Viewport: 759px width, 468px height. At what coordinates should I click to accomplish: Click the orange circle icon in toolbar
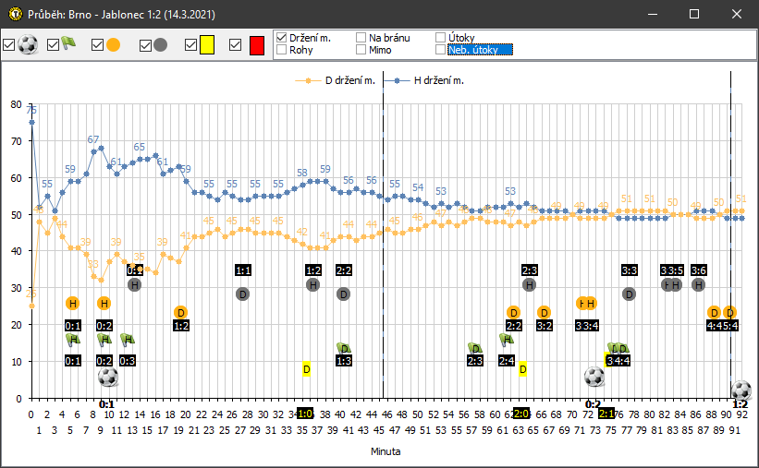pyautogui.click(x=113, y=44)
